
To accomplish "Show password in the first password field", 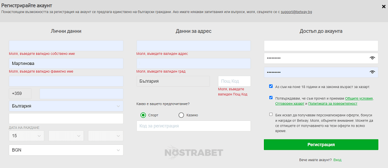I will 372,58.
